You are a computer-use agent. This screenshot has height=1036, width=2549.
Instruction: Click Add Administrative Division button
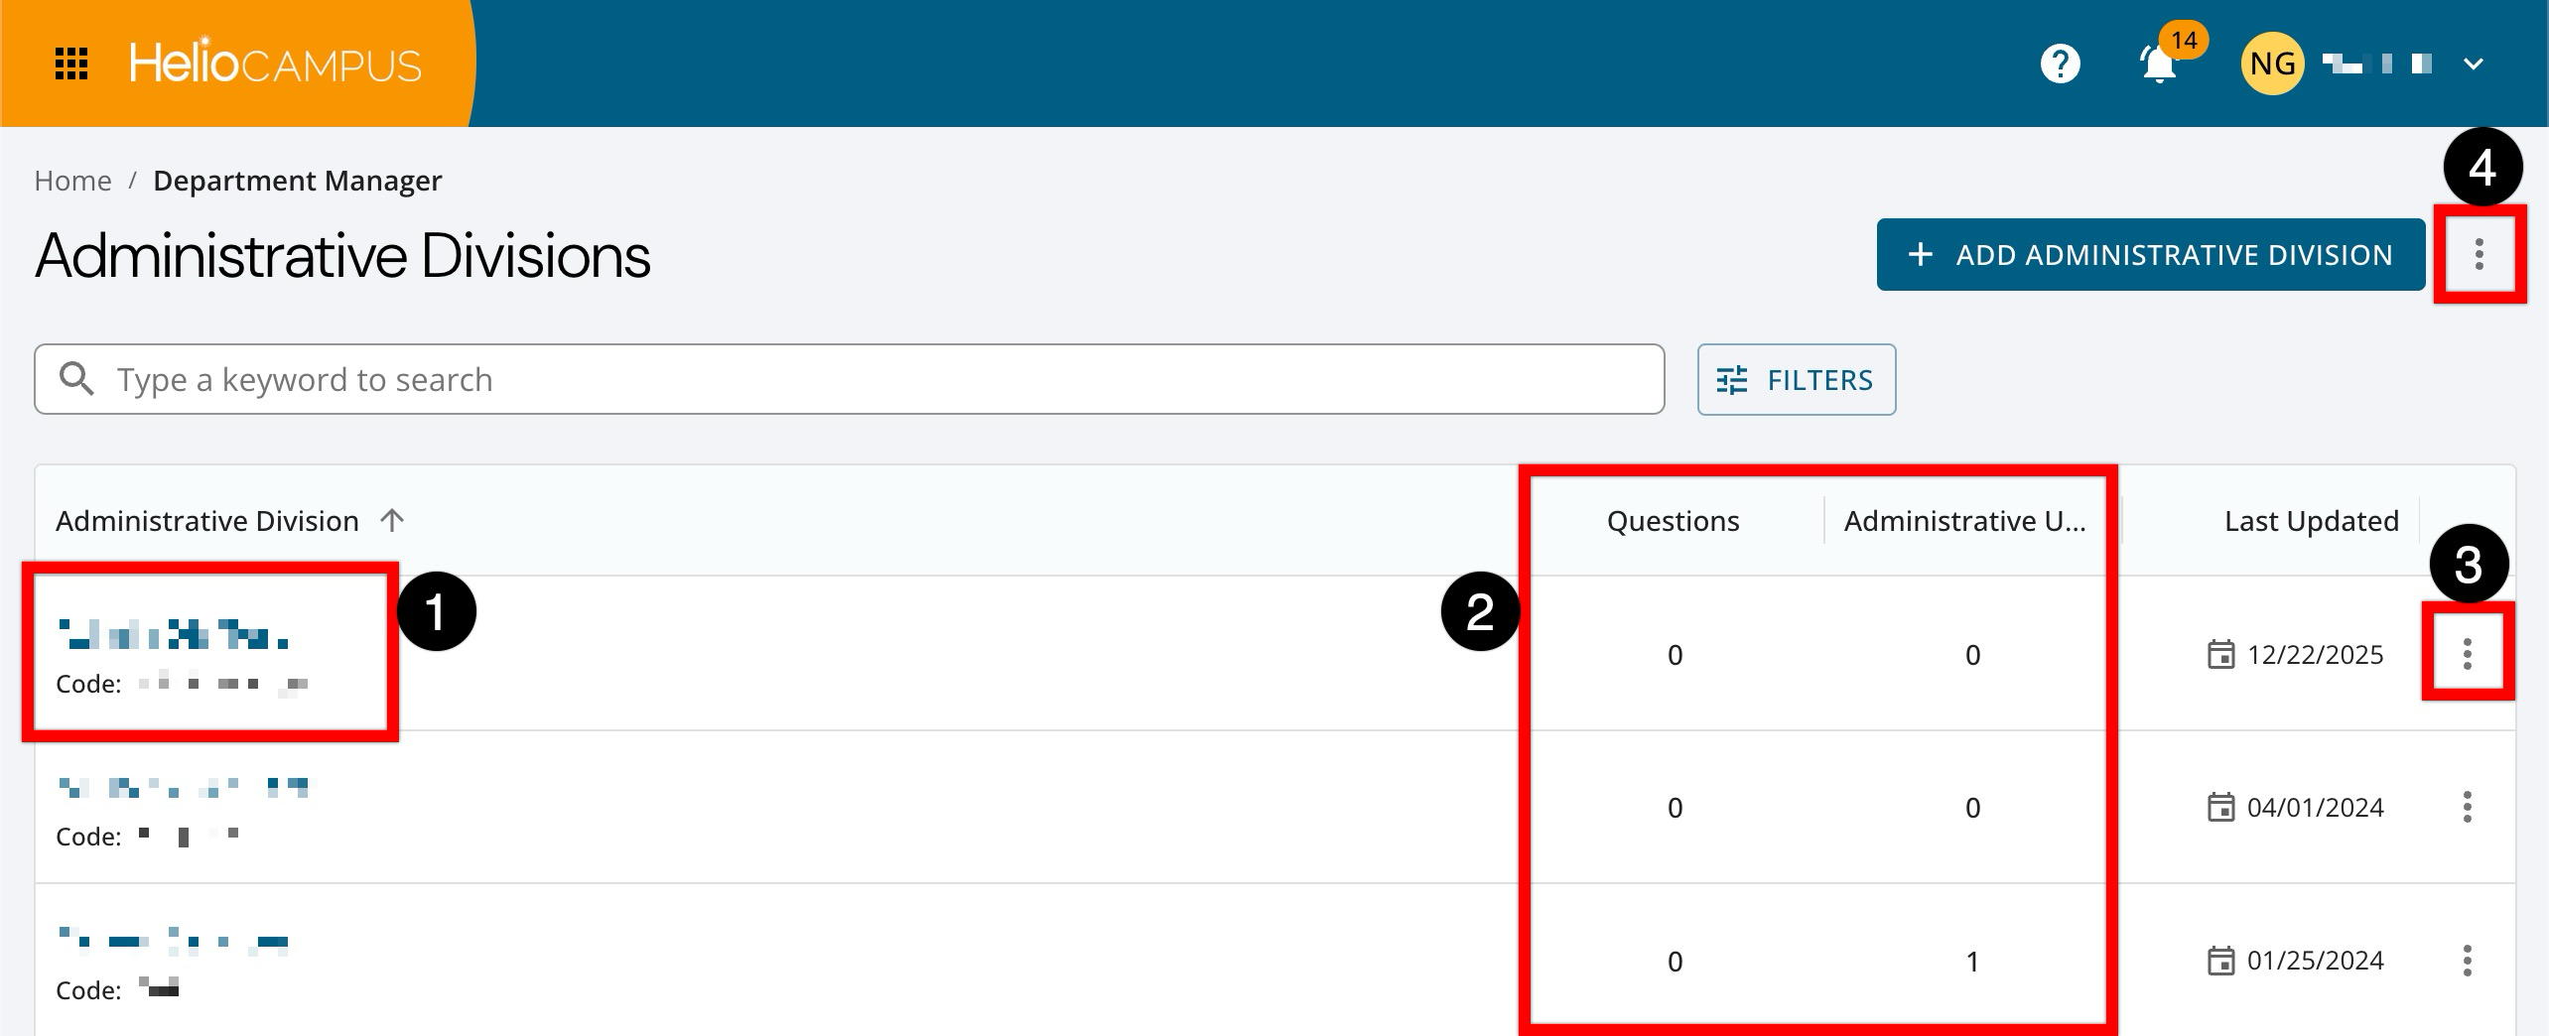[x=2150, y=255]
